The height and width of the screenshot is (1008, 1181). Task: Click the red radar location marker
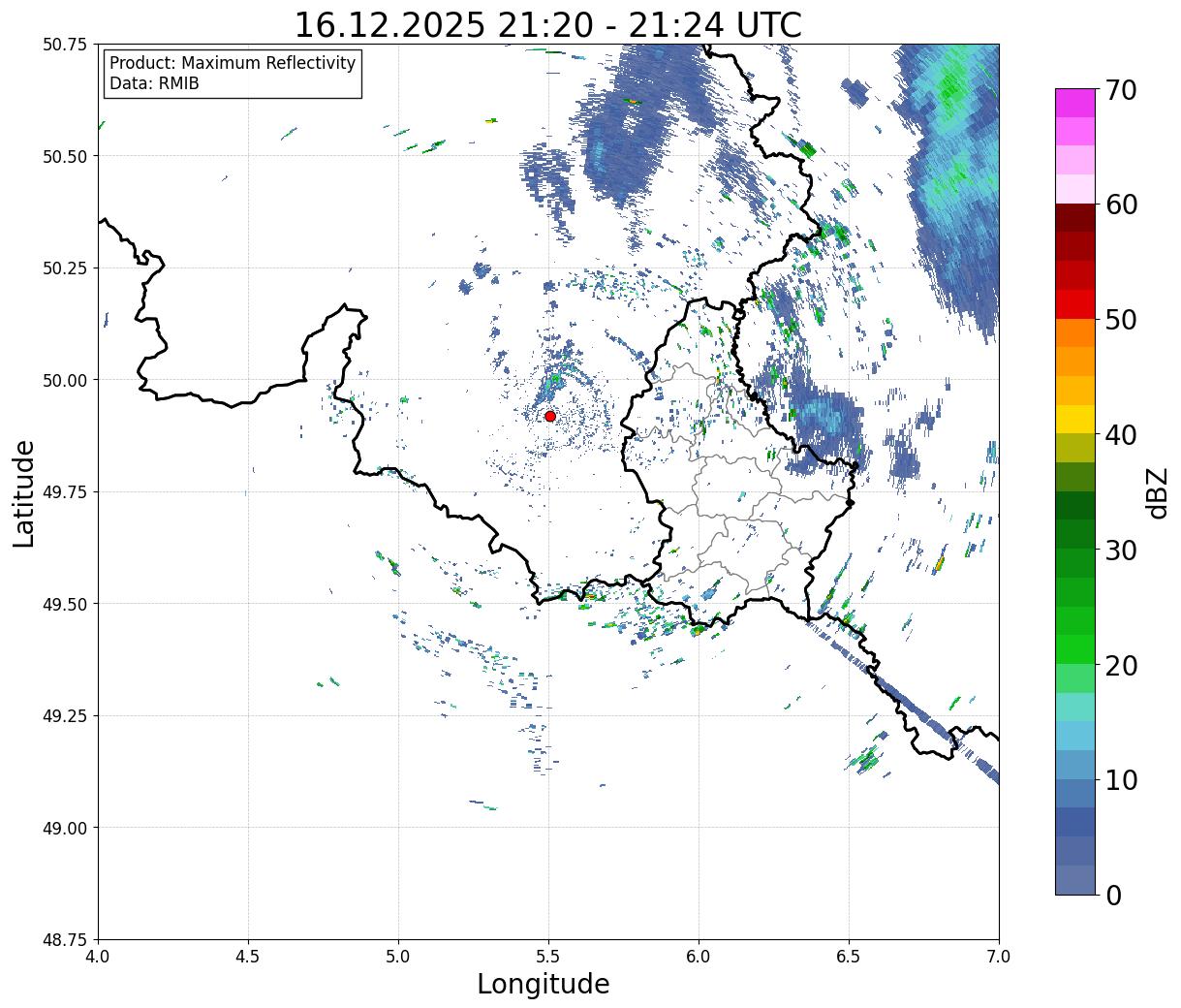550,416
